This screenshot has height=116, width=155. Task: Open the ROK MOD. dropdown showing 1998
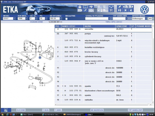click(x=26, y=18)
